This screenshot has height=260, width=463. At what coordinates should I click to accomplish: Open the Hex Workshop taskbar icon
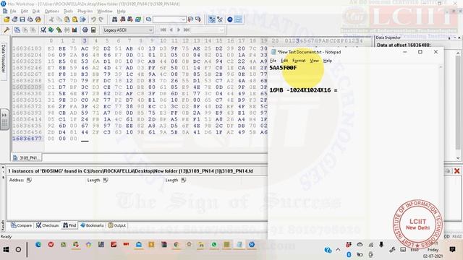[x=252, y=244]
